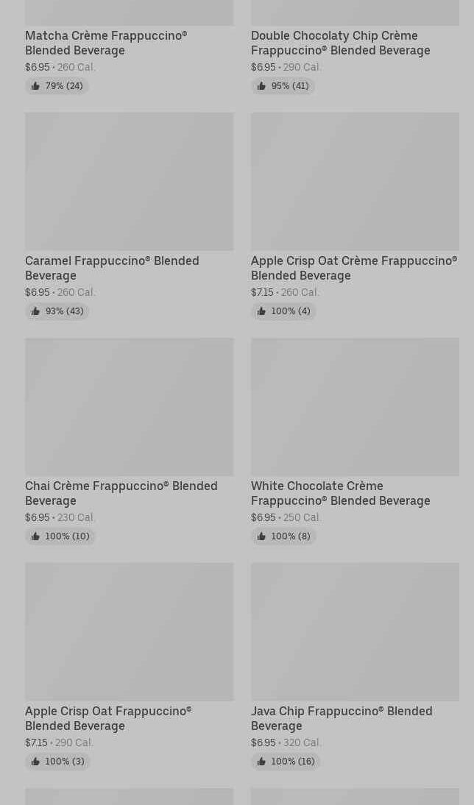Select Apple Crisp Oat Frappuccino Blended Beverage title
The width and height of the screenshot is (474, 805).
[108, 718]
